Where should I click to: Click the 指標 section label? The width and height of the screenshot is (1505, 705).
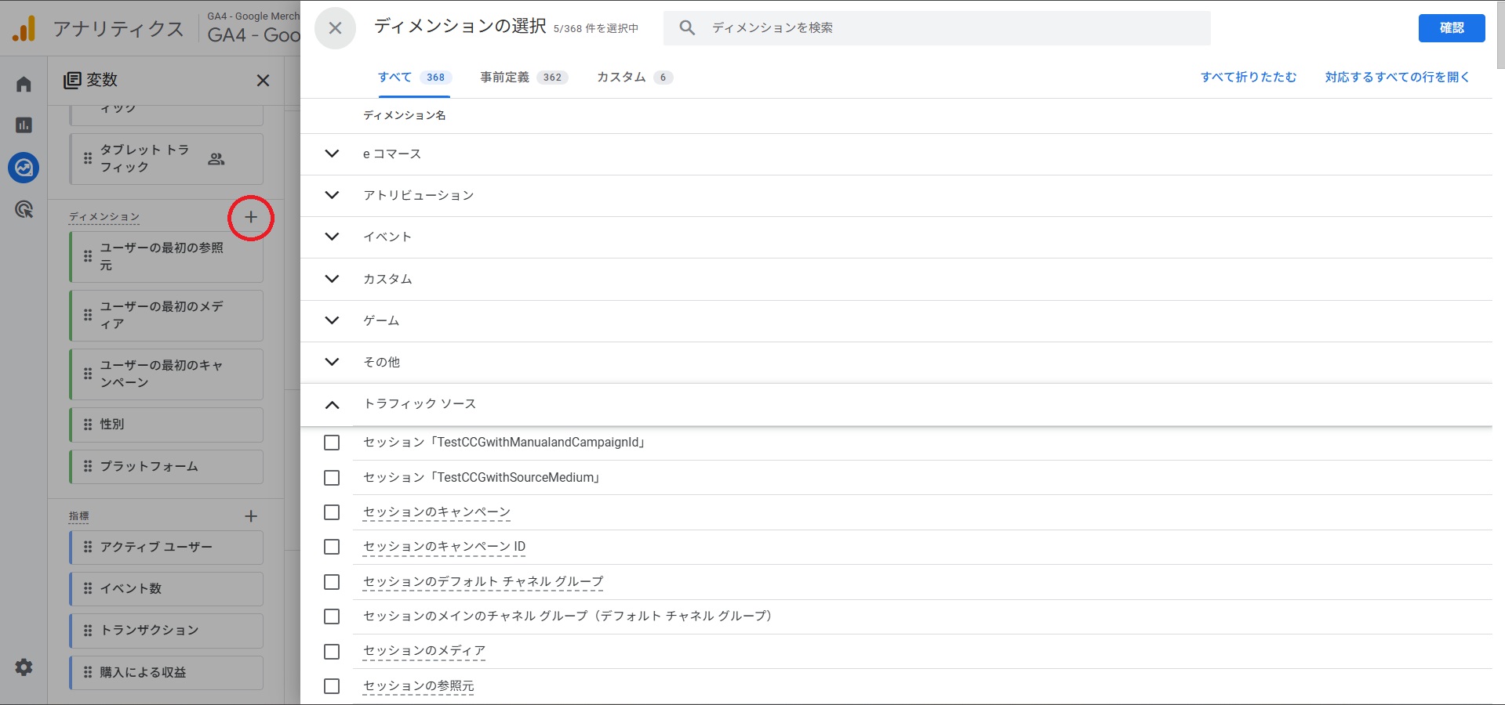coord(79,516)
